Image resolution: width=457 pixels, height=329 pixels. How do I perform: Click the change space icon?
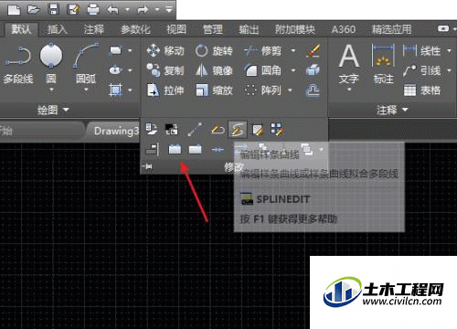coord(172,129)
